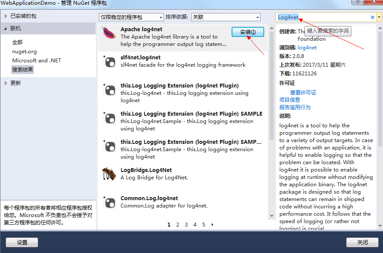The height and width of the screenshot is (253, 383).
Task: Open the stable-only packages filter dropdown (仅限稳定的程序包)
Action: coord(131,17)
